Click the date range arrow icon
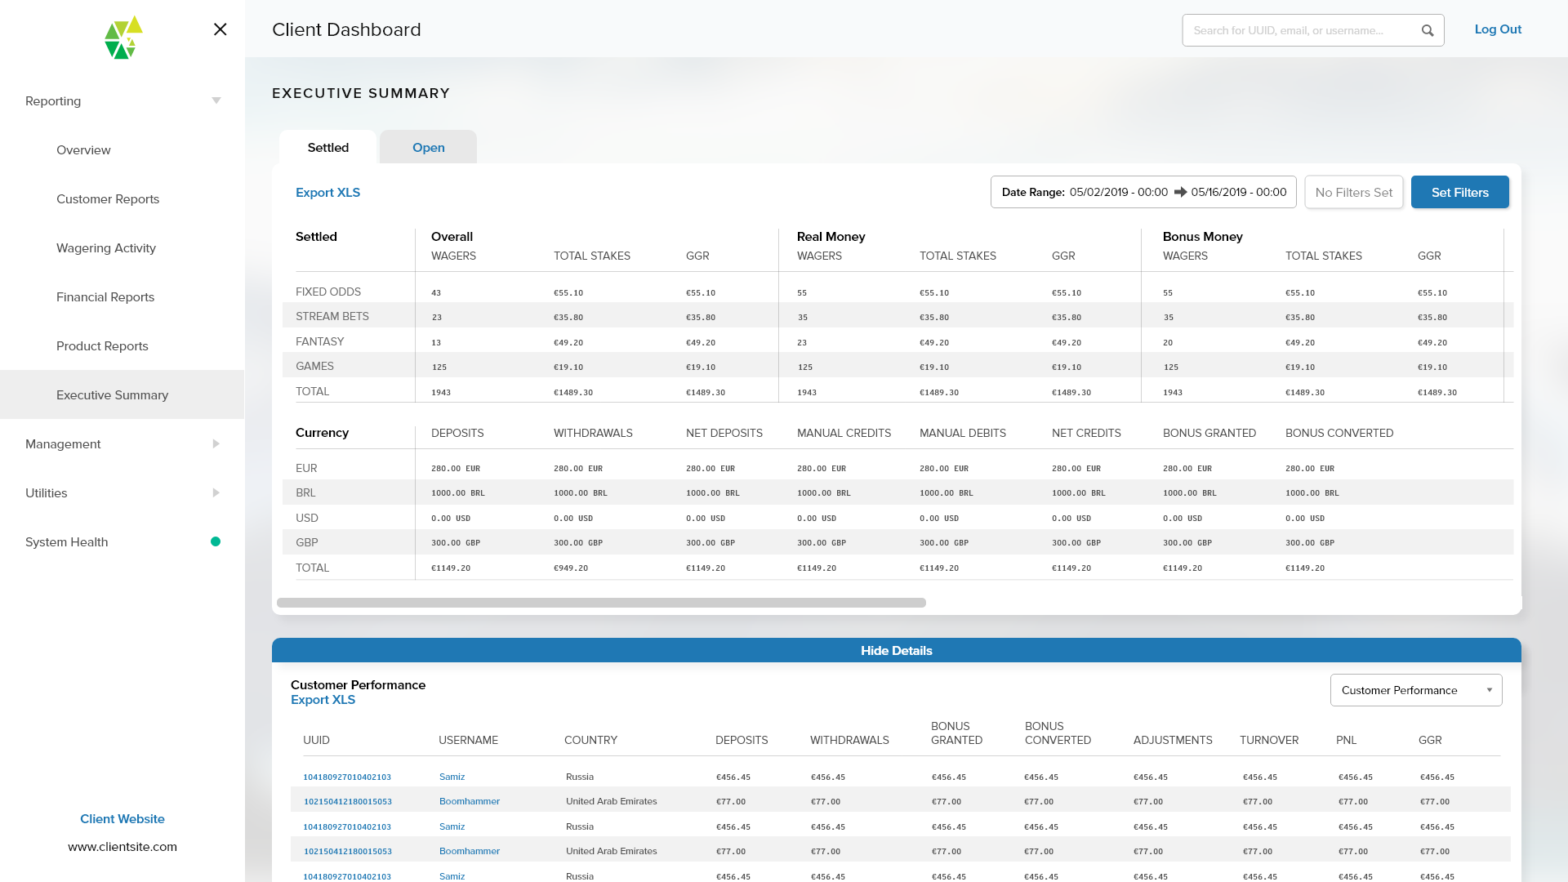The image size is (1568, 882). (1180, 193)
